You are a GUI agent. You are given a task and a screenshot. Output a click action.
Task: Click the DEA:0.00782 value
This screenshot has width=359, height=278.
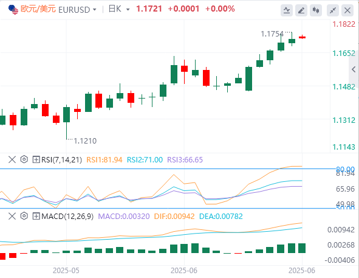pos(221,217)
